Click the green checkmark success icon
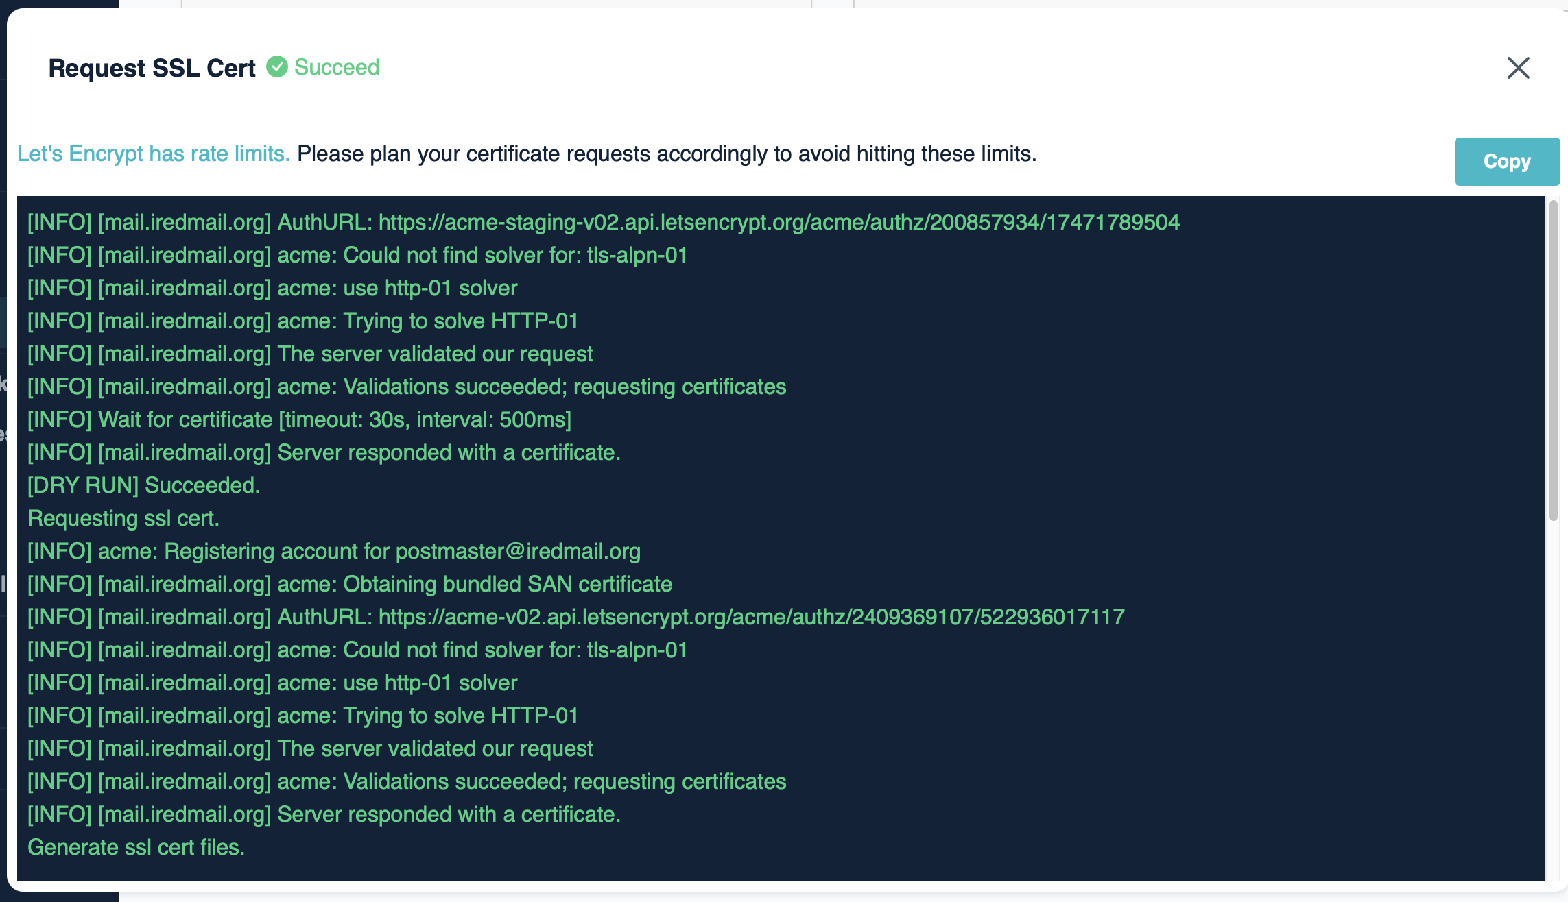The width and height of the screenshot is (1568, 902). 276,67
